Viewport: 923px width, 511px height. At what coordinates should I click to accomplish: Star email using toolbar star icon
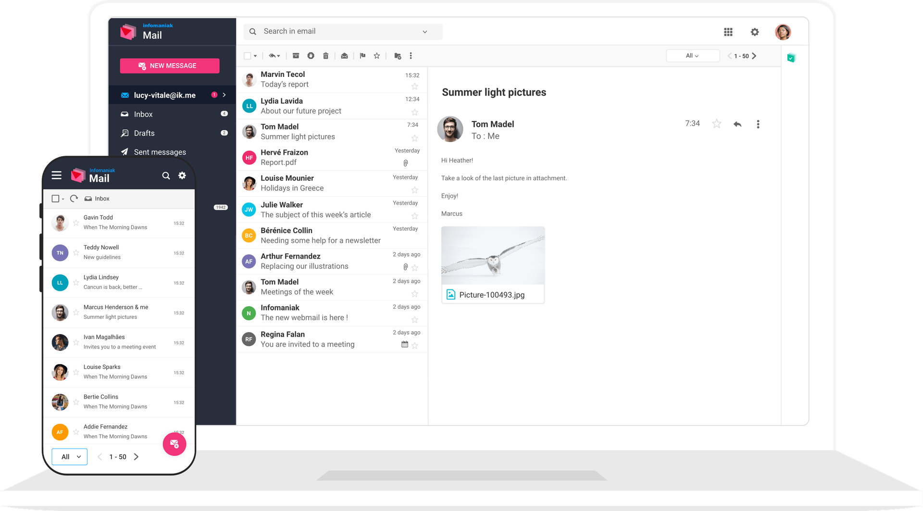(x=377, y=56)
